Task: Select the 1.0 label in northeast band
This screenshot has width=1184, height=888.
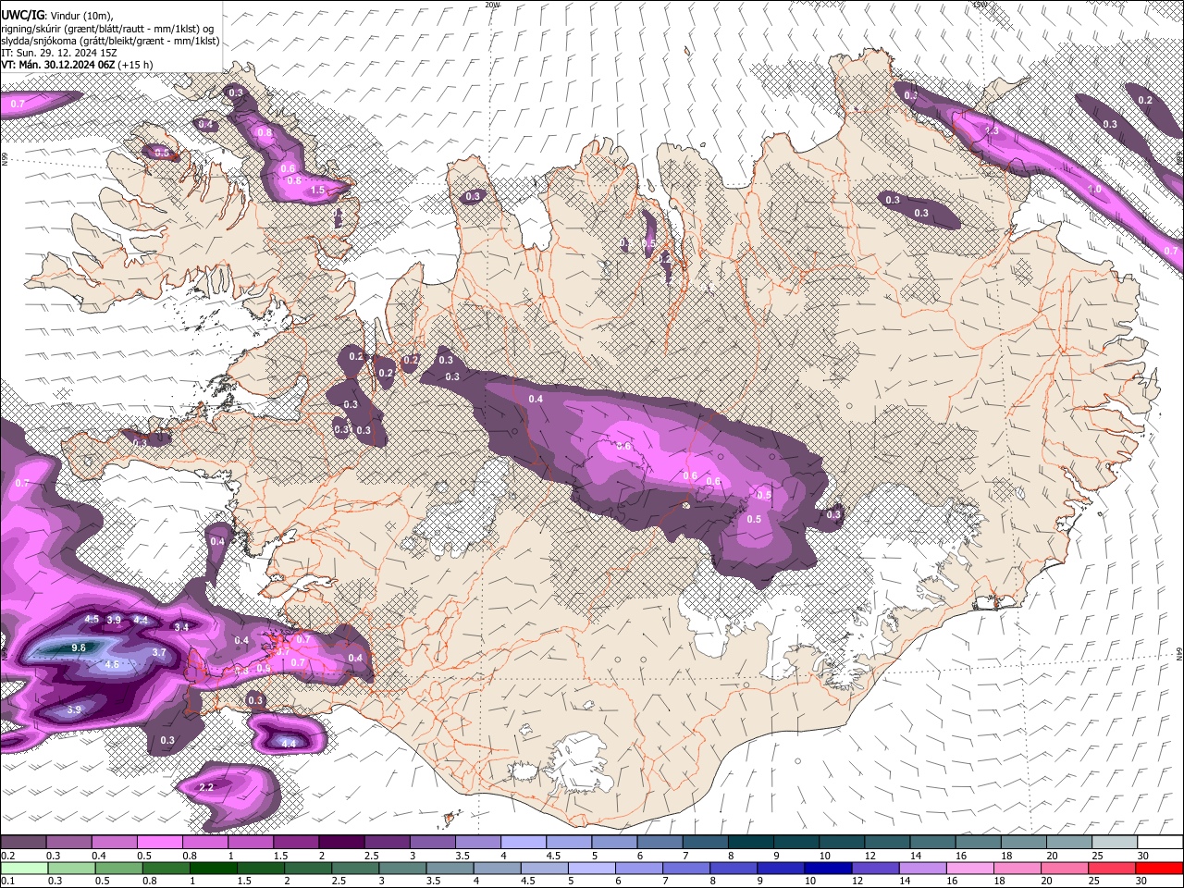Action: tap(1094, 189)
